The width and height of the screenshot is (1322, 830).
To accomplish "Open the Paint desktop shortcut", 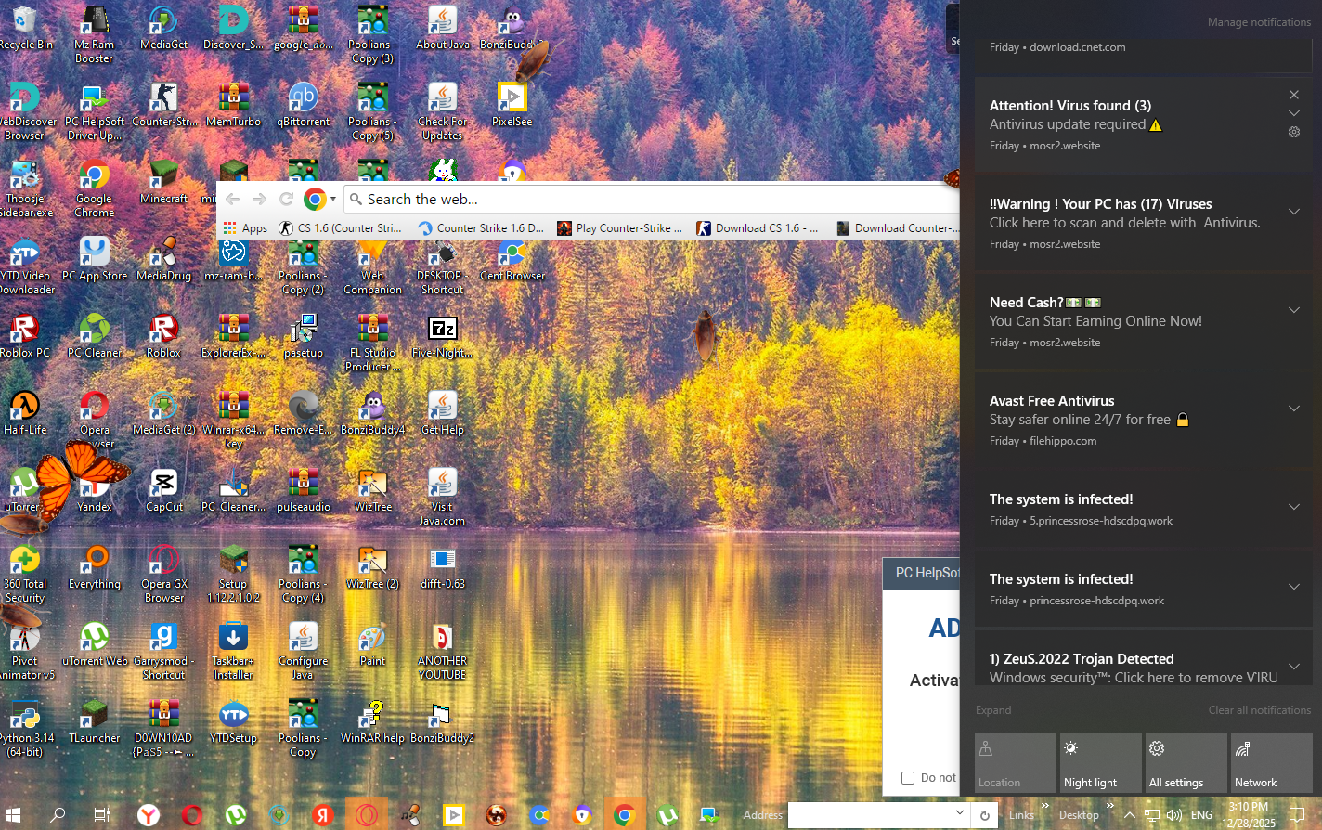I will pos(372,642).
